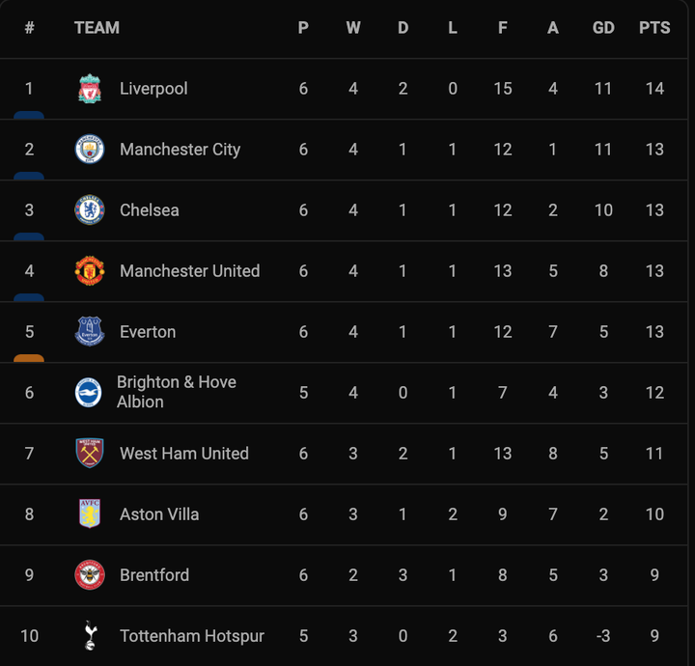
Task: Click the West Ham United crest
Action: pyautogui.click(x=90, y=454)
